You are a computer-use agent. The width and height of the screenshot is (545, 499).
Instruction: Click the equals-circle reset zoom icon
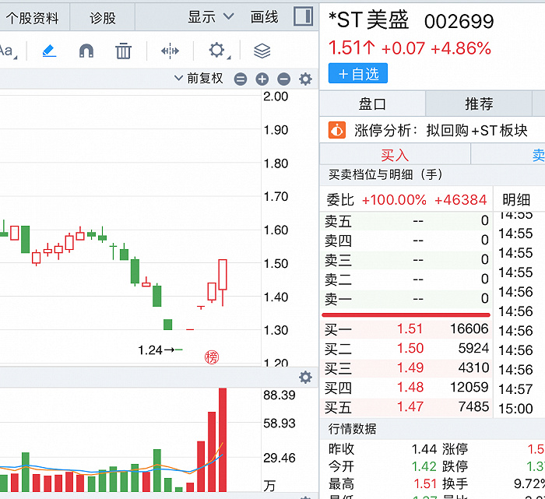click(x=241, y=79)
